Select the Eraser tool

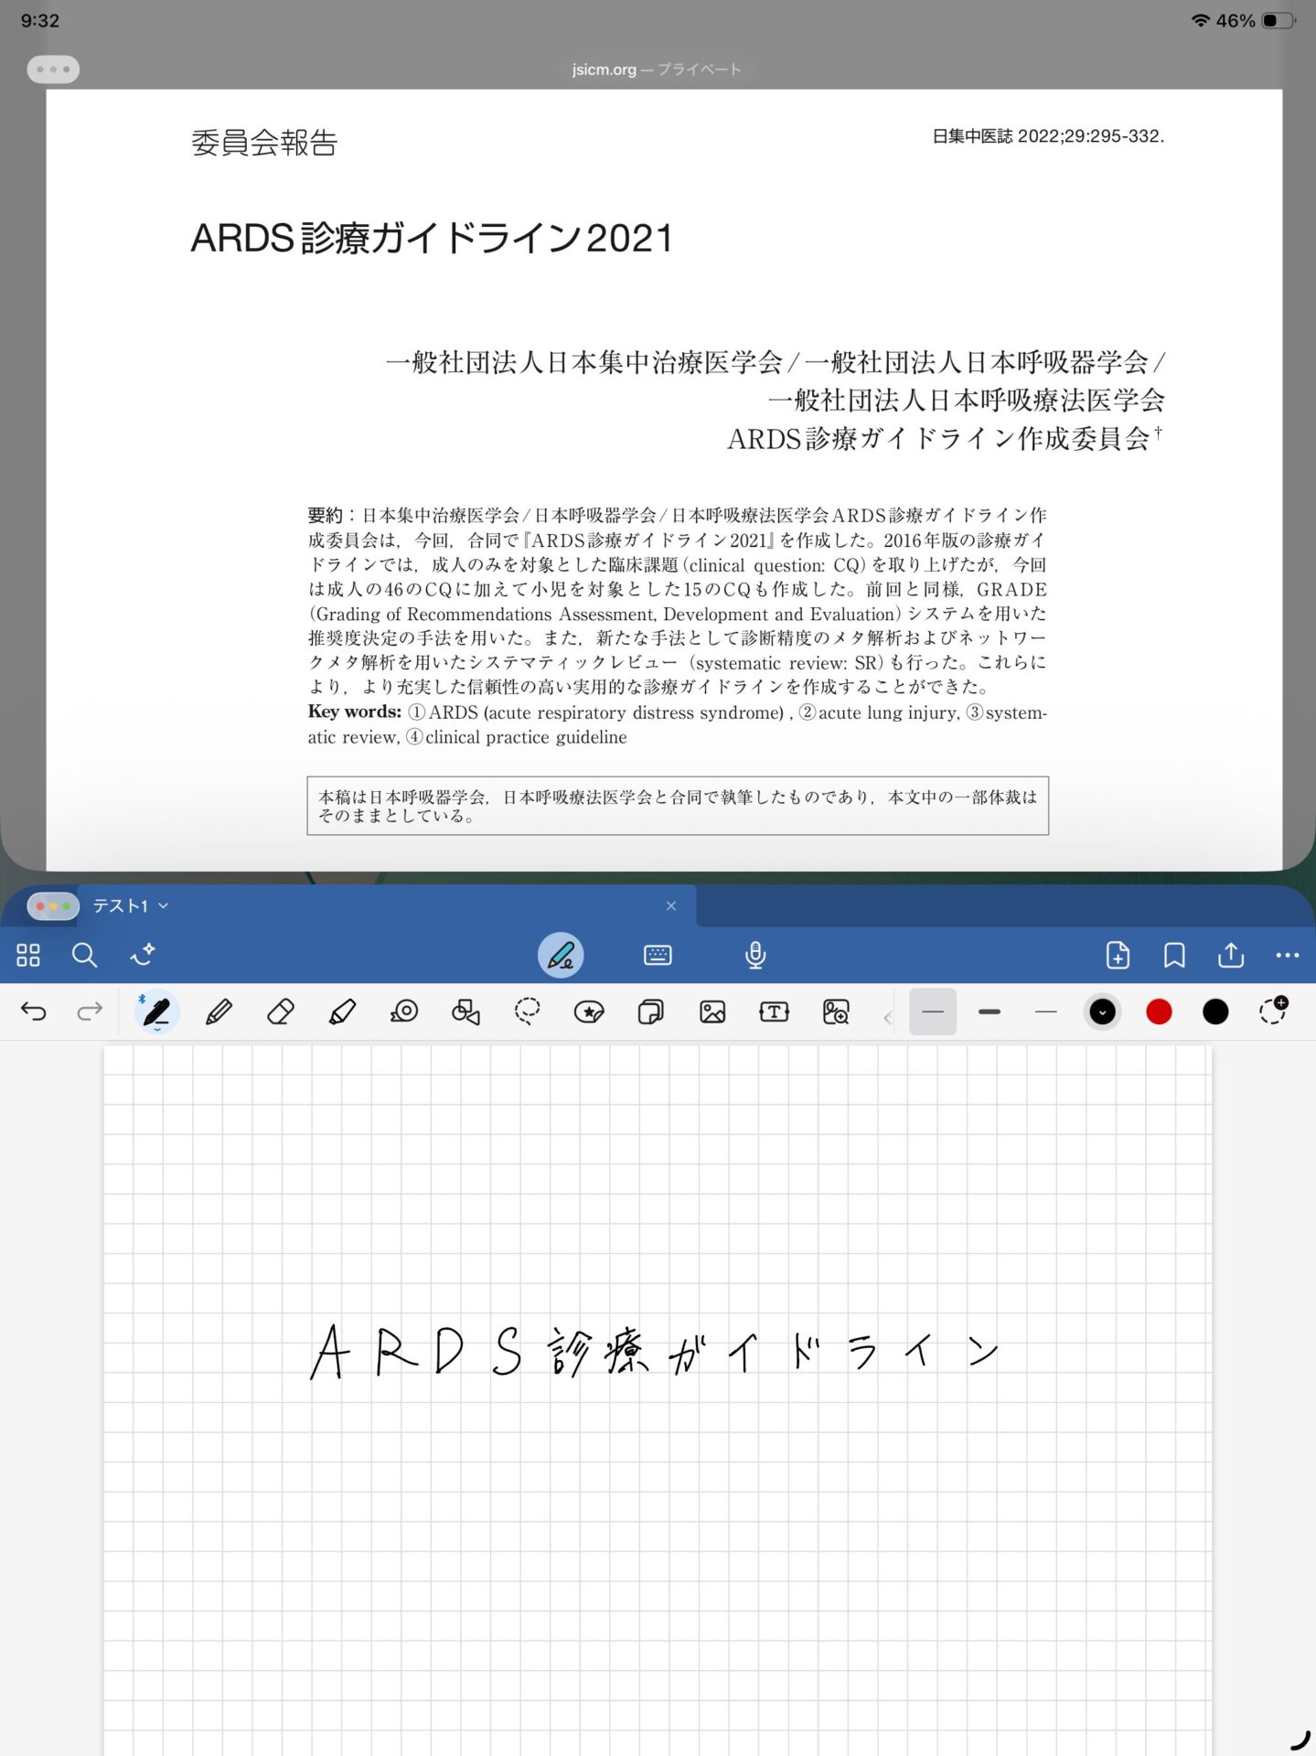280,1012
